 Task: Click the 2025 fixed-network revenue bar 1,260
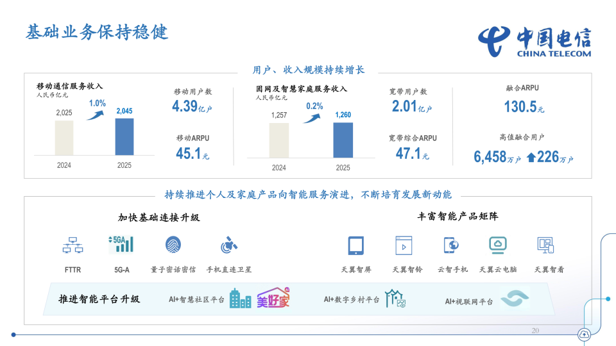tap(343, 140)
